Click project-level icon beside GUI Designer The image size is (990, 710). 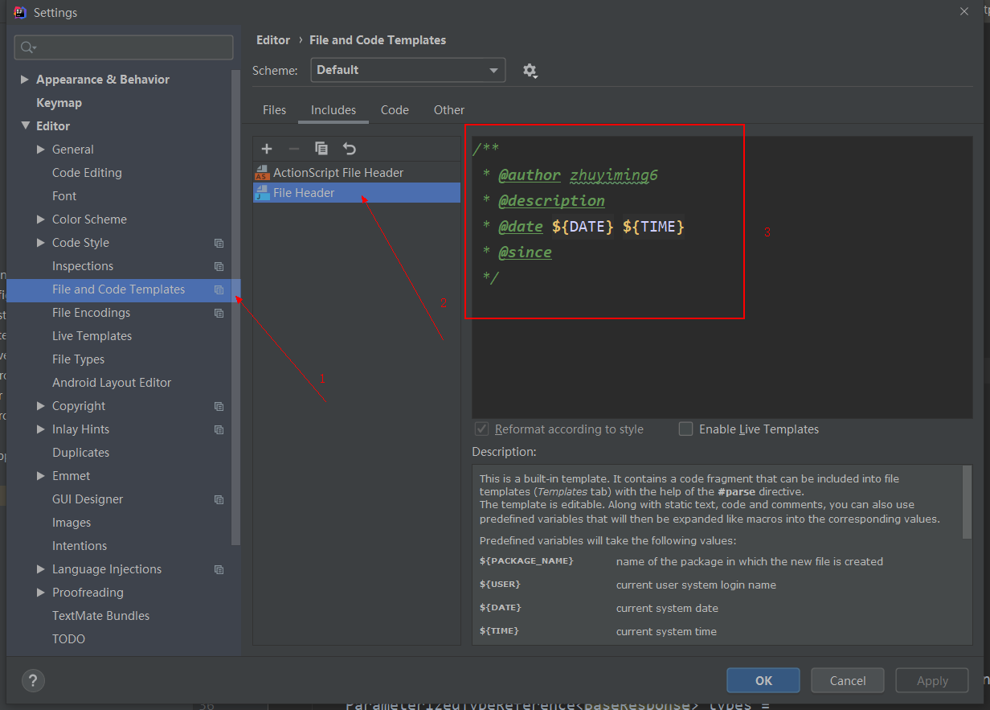coord(219,499)
